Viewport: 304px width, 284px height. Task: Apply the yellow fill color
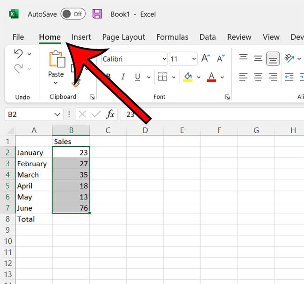coord(188,77)
